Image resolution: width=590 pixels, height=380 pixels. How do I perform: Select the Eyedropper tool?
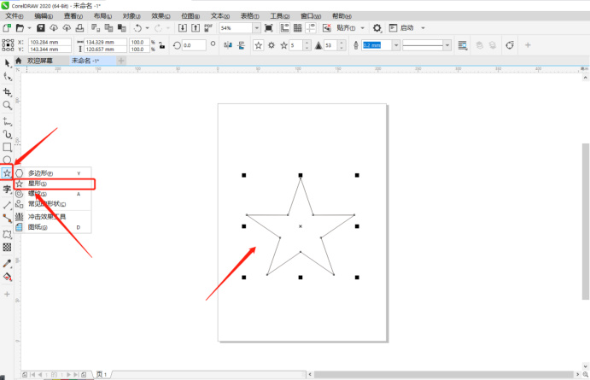[x=7, y=263]
